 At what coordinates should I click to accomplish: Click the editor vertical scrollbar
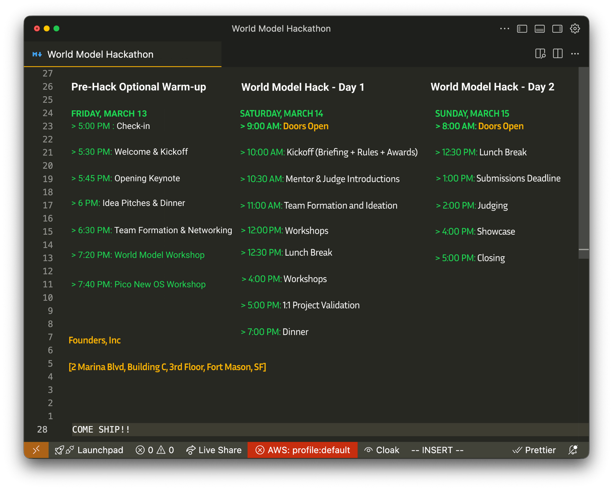click(x=583, y=161)
